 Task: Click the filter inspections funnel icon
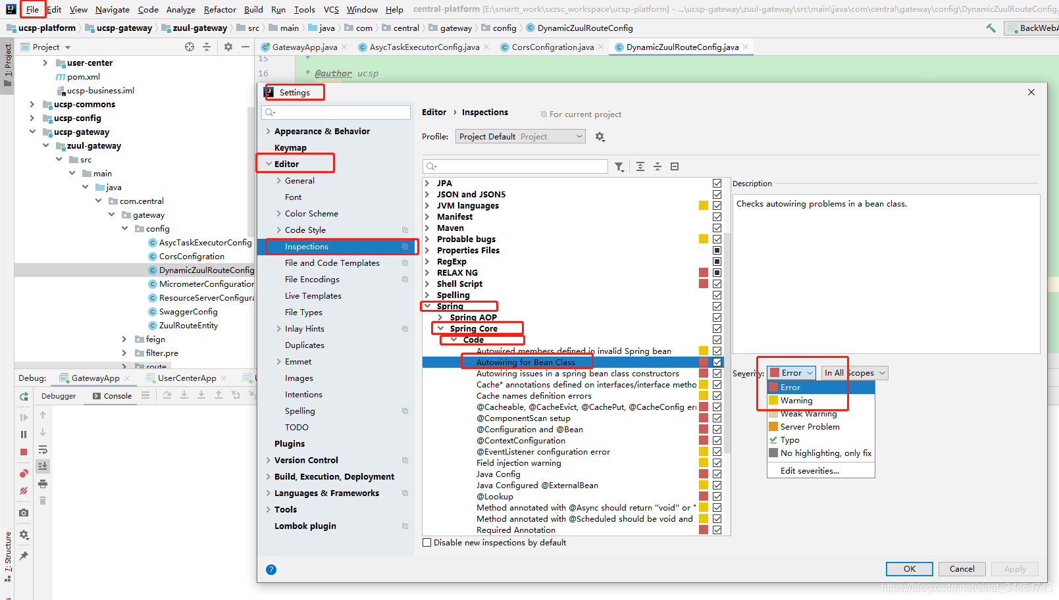point(619,167)
